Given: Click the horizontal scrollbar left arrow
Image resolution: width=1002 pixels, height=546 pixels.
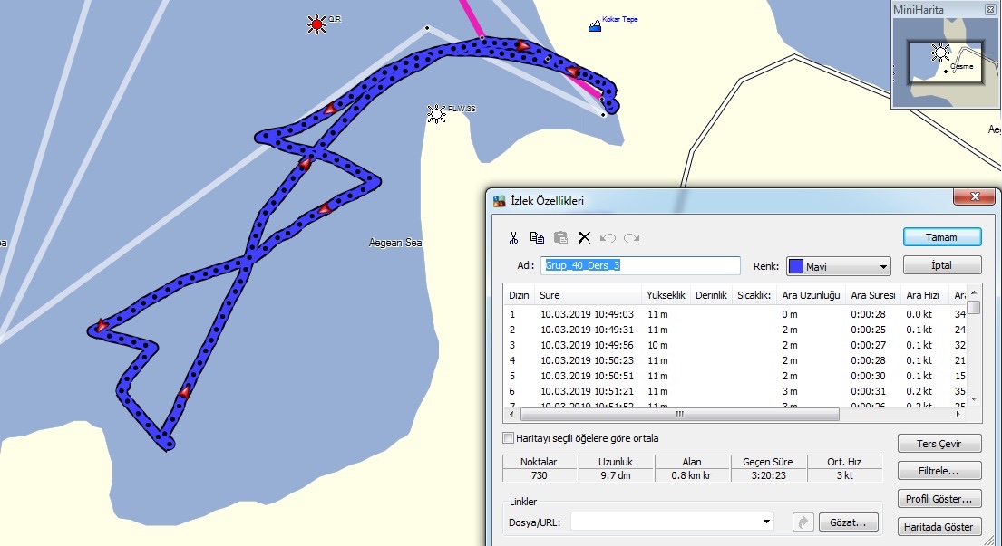Looking at the screenshot, I should coord(511,415).
